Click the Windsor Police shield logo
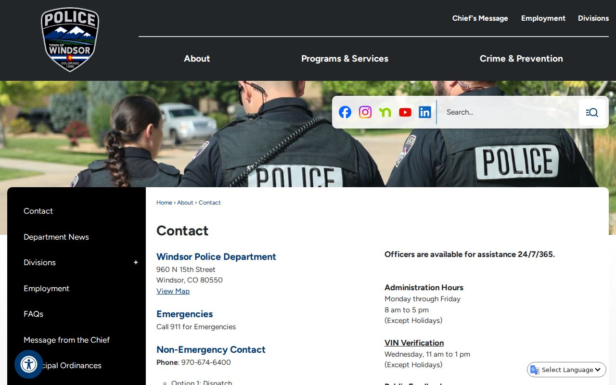This screenshot has height=385, width=616. (70, 39)
